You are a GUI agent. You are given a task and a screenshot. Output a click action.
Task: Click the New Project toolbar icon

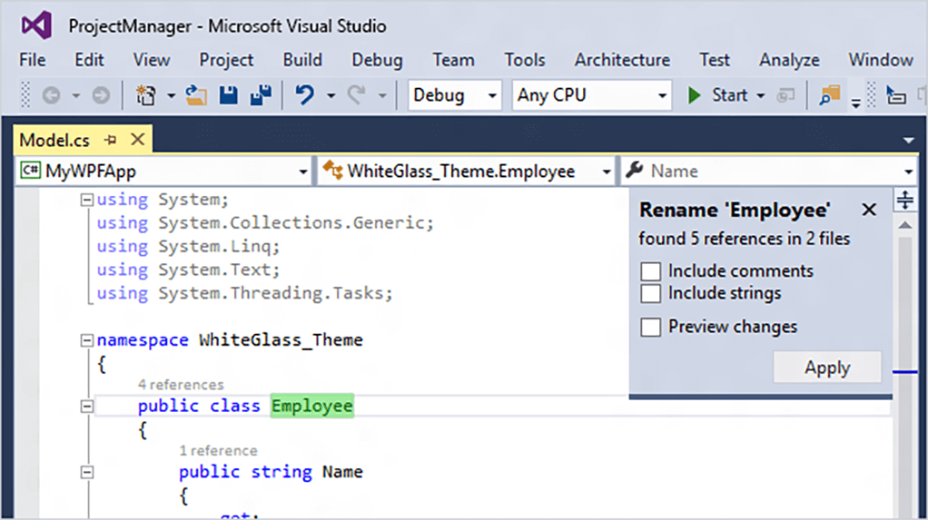(x=145, y=95)
